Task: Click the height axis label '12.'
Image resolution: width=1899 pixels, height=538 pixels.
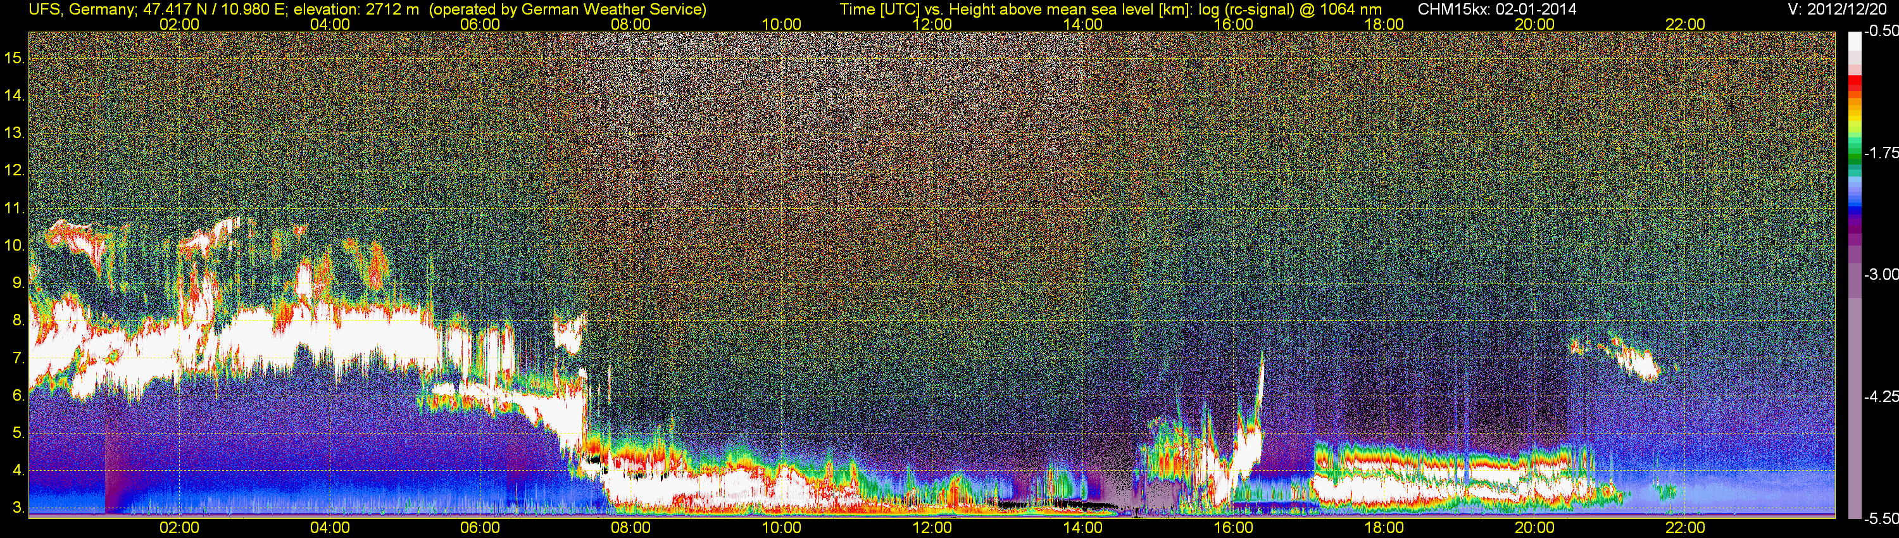Action: [x=15, y=170]
